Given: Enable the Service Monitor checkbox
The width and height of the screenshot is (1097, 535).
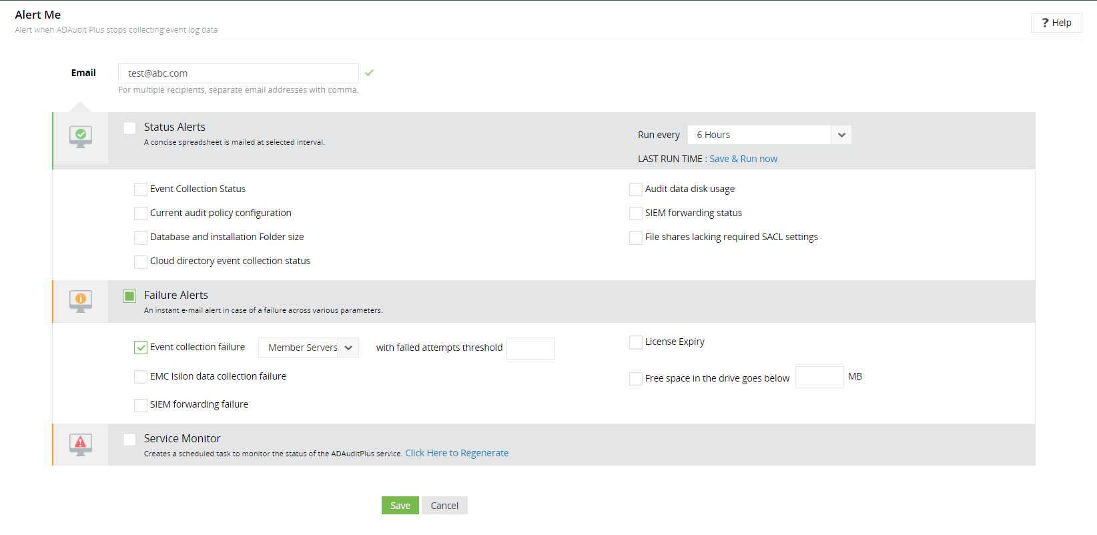Looking at the screenshot, I should (129, 439).
